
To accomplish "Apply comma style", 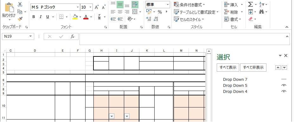I will (166, 12).
